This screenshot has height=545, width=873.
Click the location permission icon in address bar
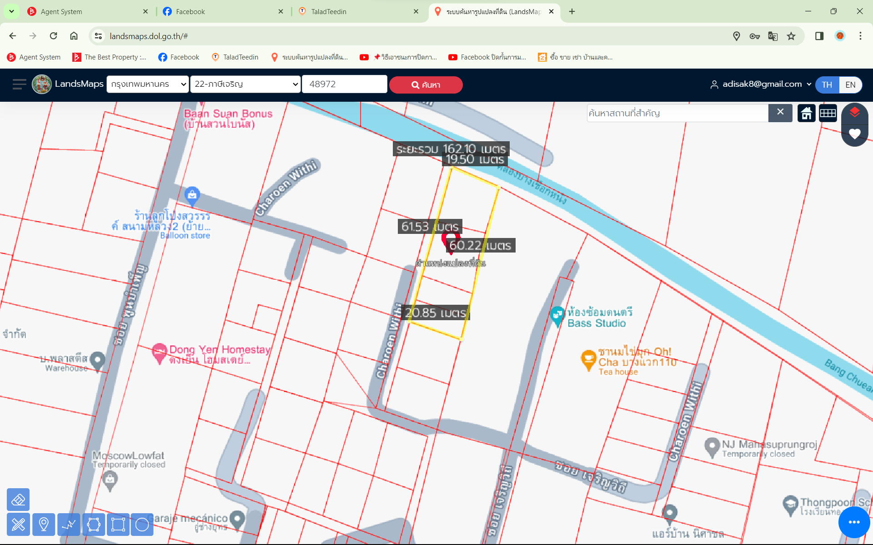737,36
